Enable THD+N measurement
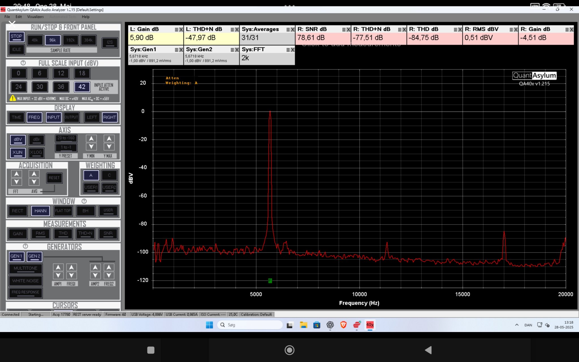The image size is (579, 362). [85, 234]
